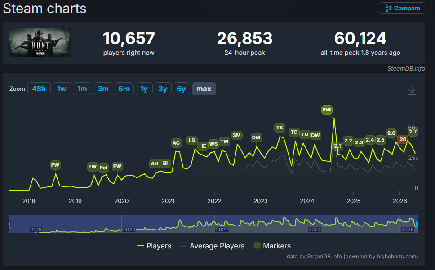The width and height of the screenshot is (435, 270).
Task: Click the 2024 x-axis label
Action: (x=307, y=201)
